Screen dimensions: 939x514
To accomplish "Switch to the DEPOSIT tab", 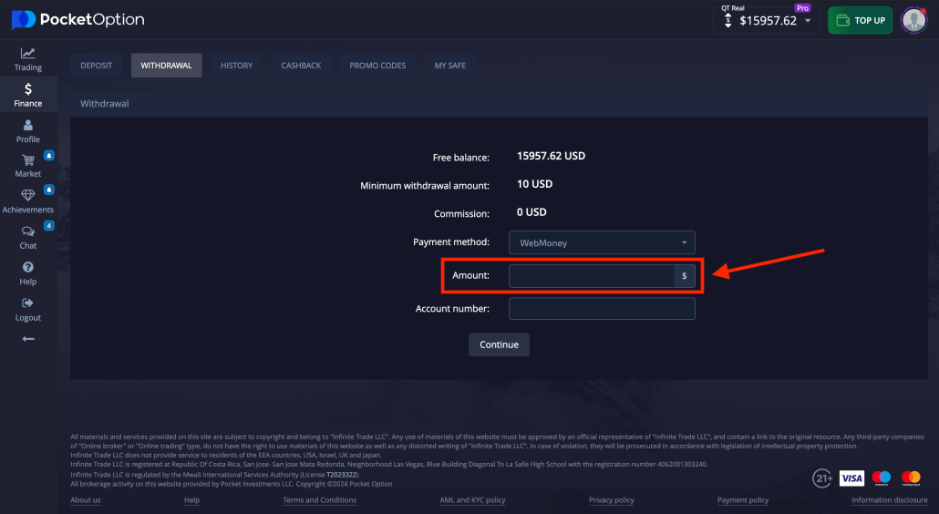I will click(97, 66).
